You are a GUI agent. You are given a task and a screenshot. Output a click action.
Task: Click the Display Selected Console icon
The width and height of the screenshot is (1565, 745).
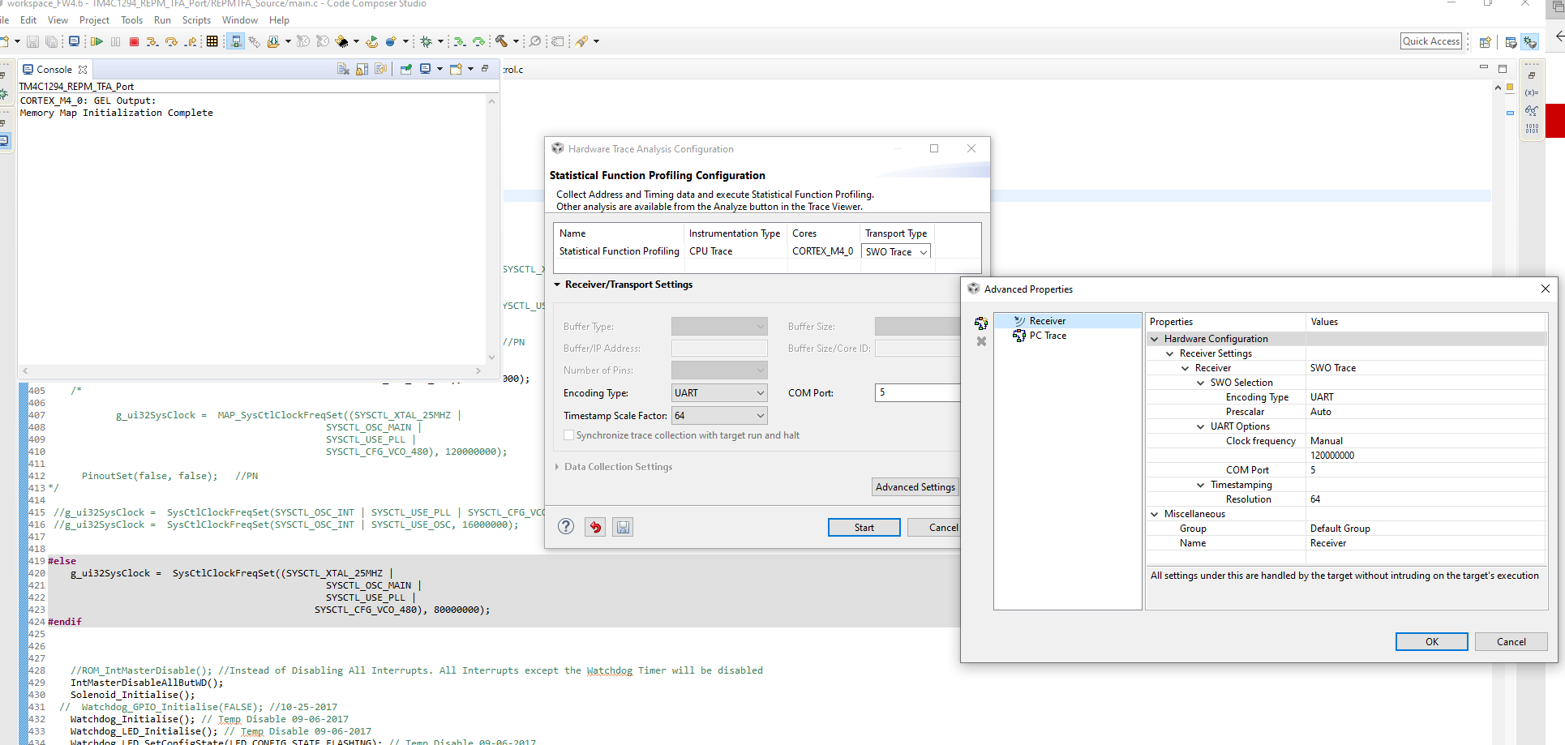tap(426, 69)
